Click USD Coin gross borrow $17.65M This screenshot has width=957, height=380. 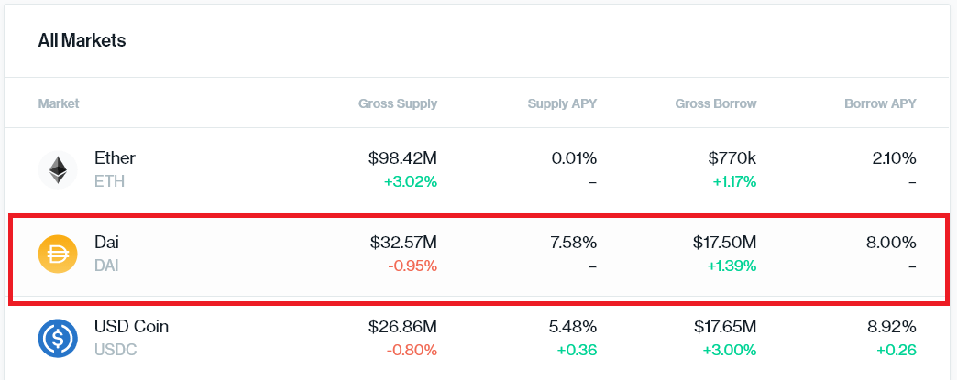coord(725,327)
